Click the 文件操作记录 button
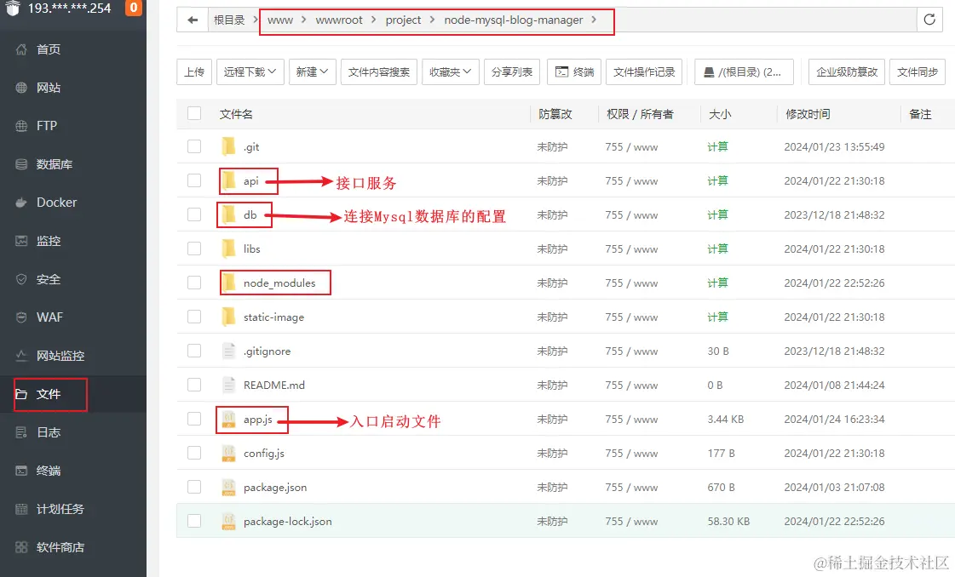 (644, 71)
